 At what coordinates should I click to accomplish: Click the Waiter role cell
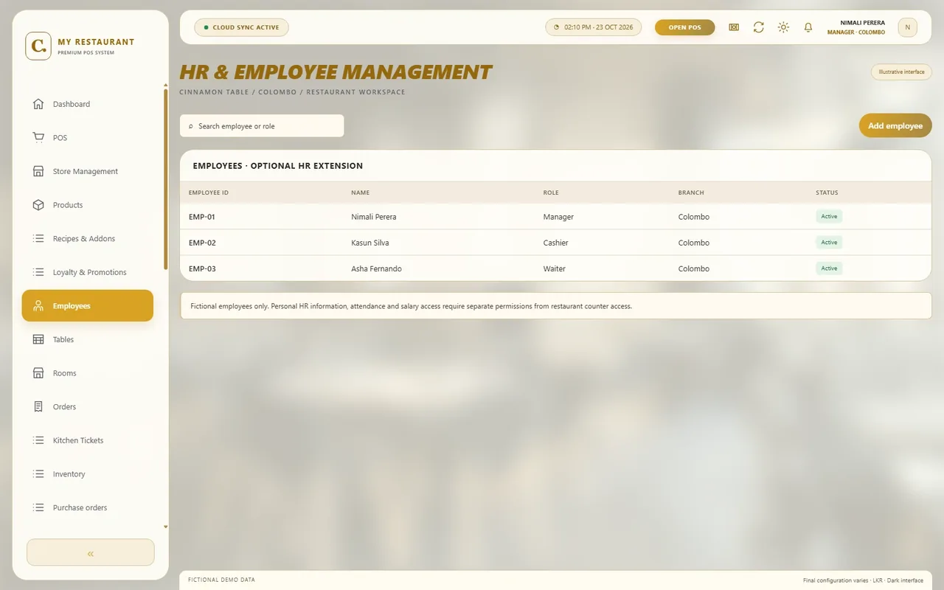click(555, 268)
